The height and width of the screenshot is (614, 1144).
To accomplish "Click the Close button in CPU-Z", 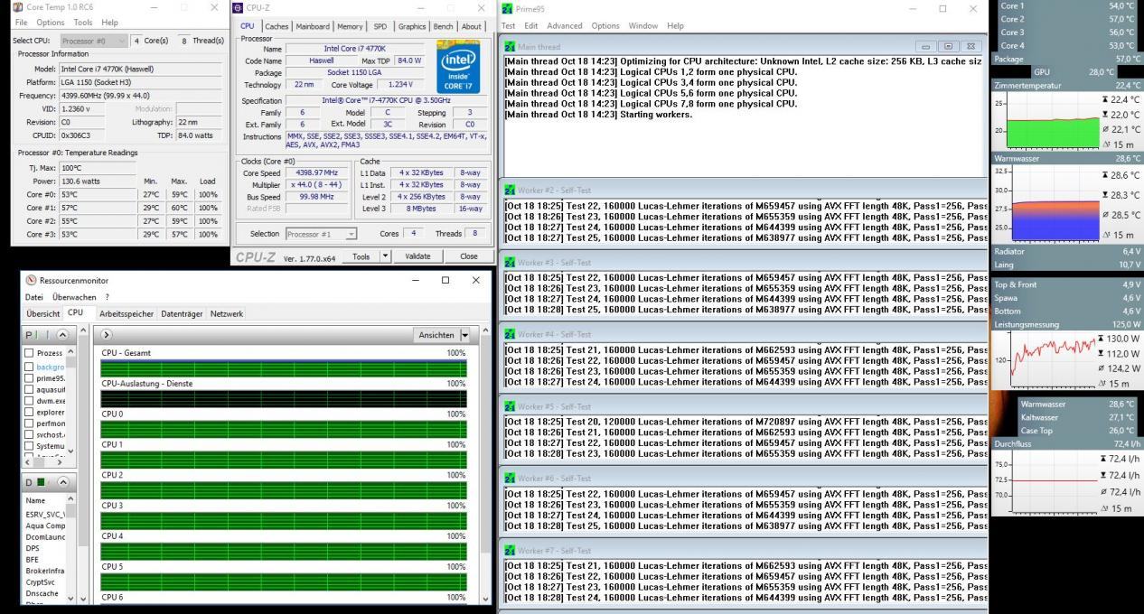I will tap(468, 256).
